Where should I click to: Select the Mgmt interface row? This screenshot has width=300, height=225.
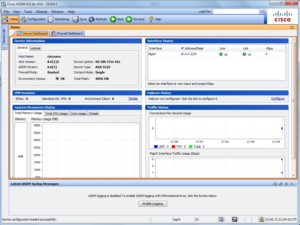tap(217, 54)
